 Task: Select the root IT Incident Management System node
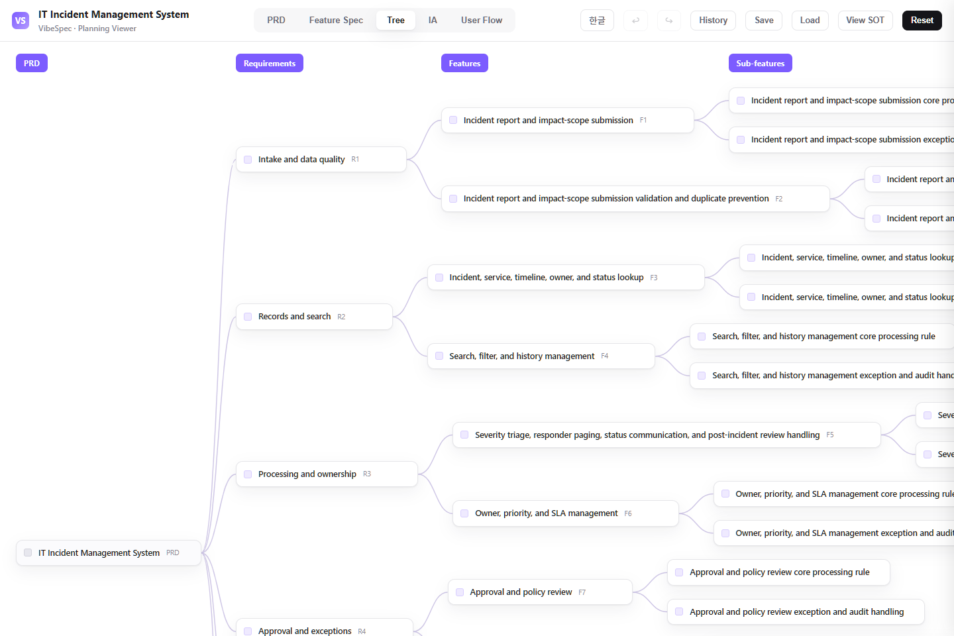click(x=109, y=553)
